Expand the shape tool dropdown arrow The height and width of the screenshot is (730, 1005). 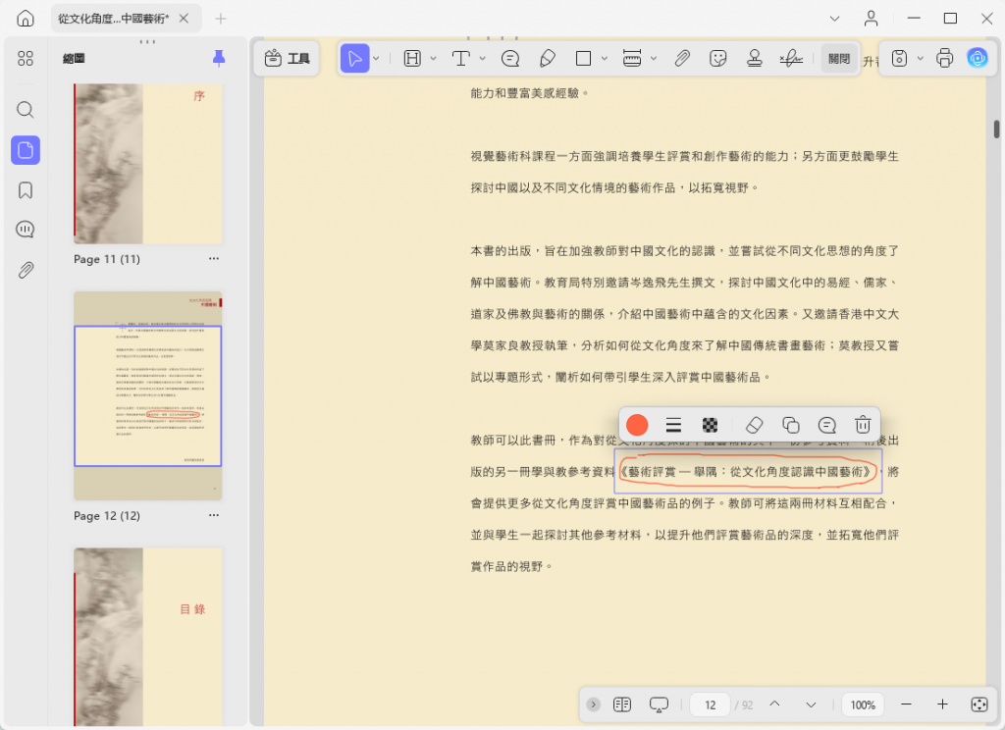(605, 58)
